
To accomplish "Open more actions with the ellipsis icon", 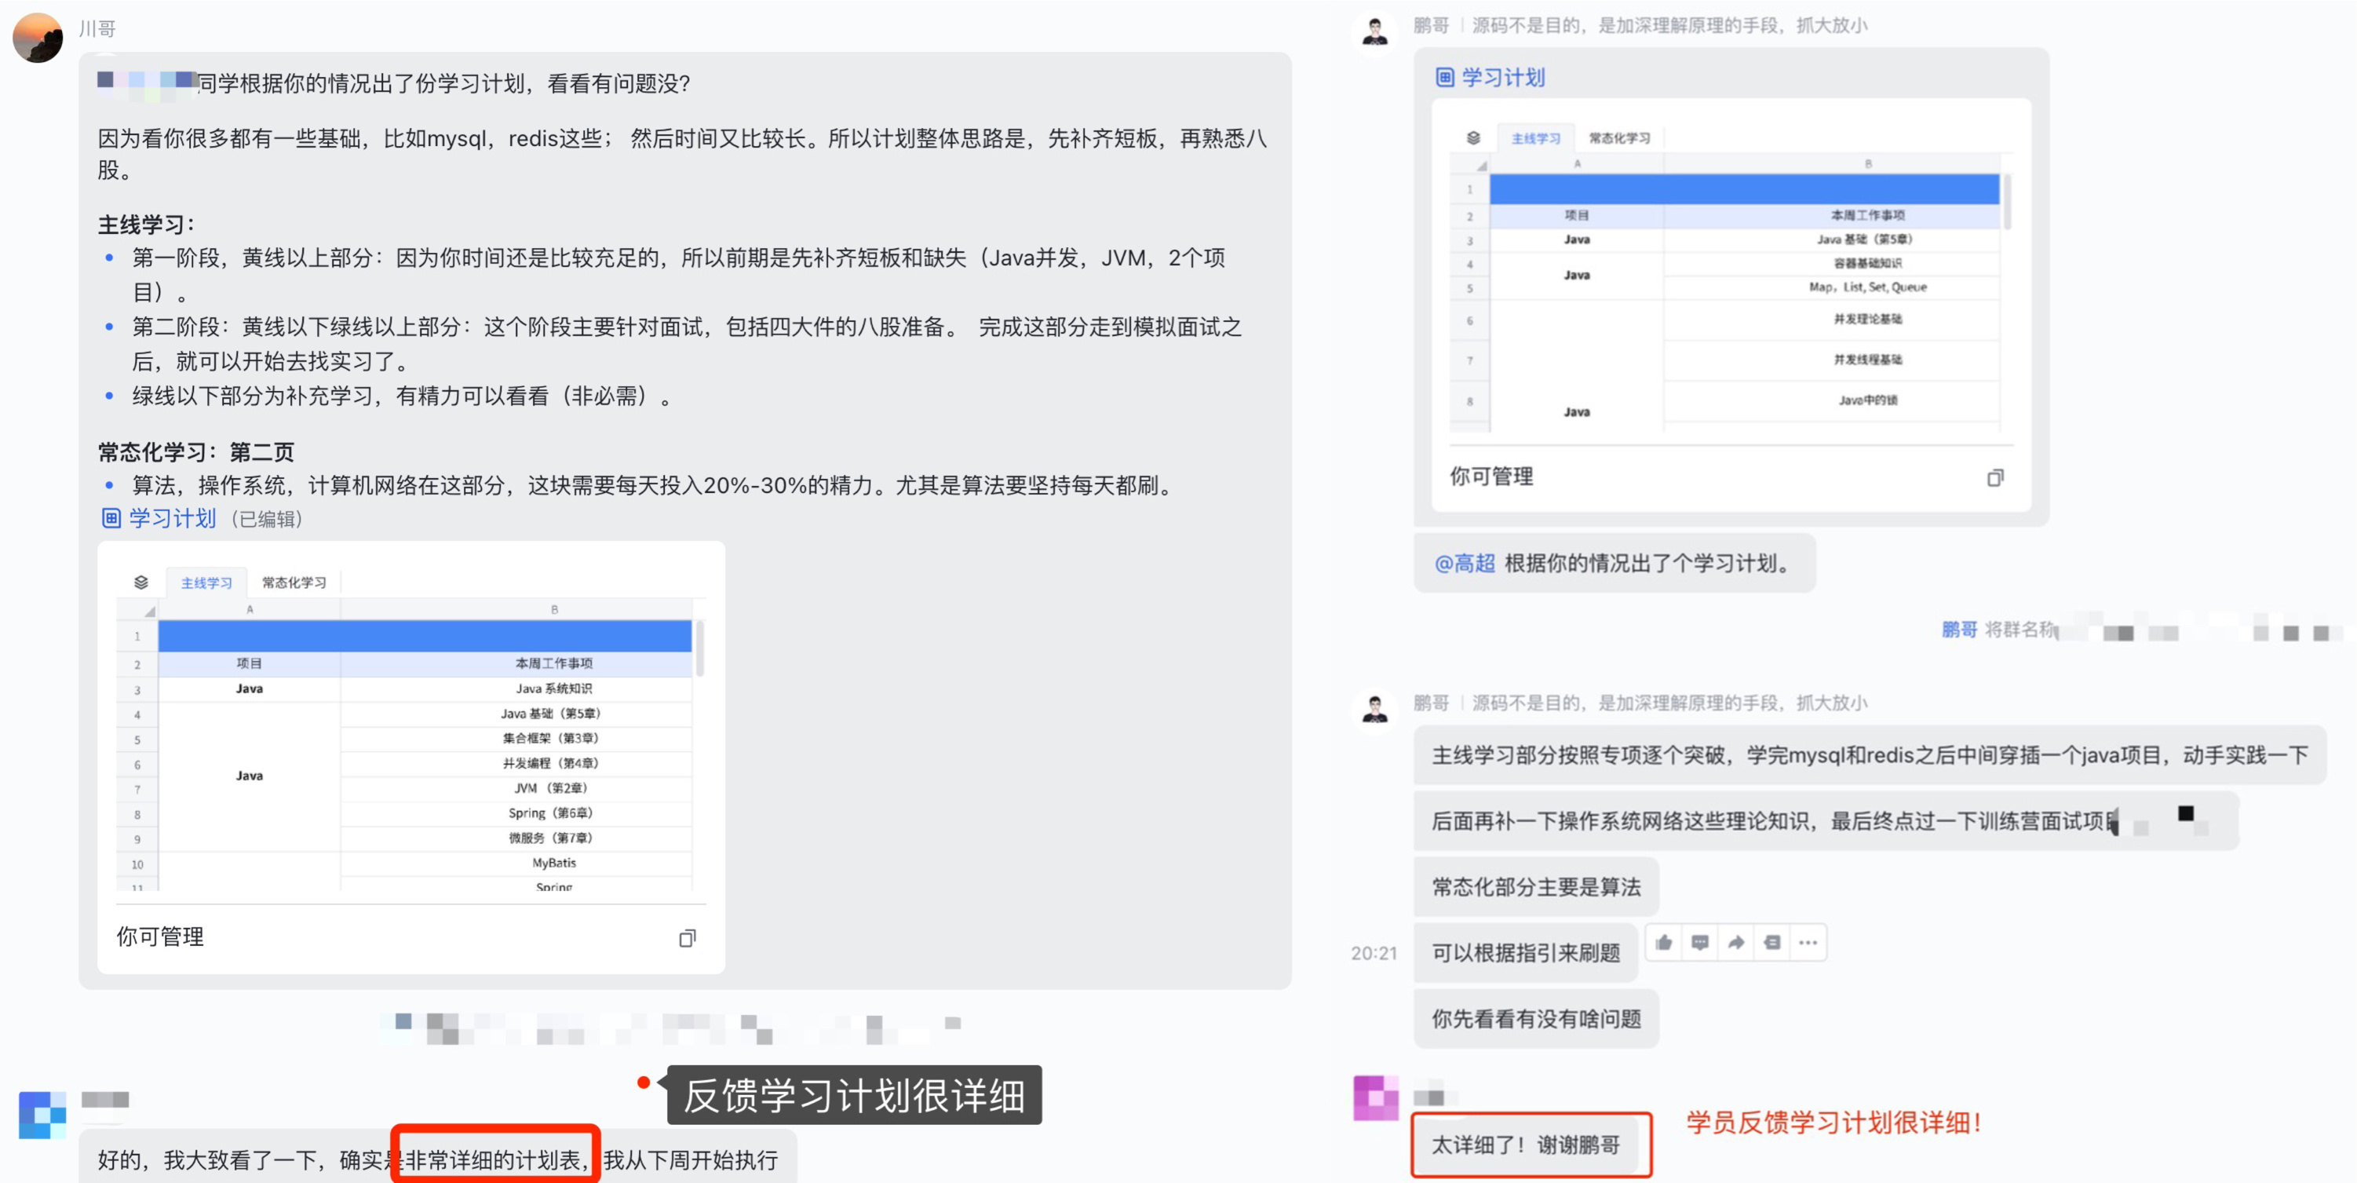I will click(1809, 942).
